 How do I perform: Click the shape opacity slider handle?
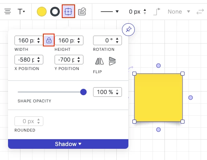[x=83, y=92]
